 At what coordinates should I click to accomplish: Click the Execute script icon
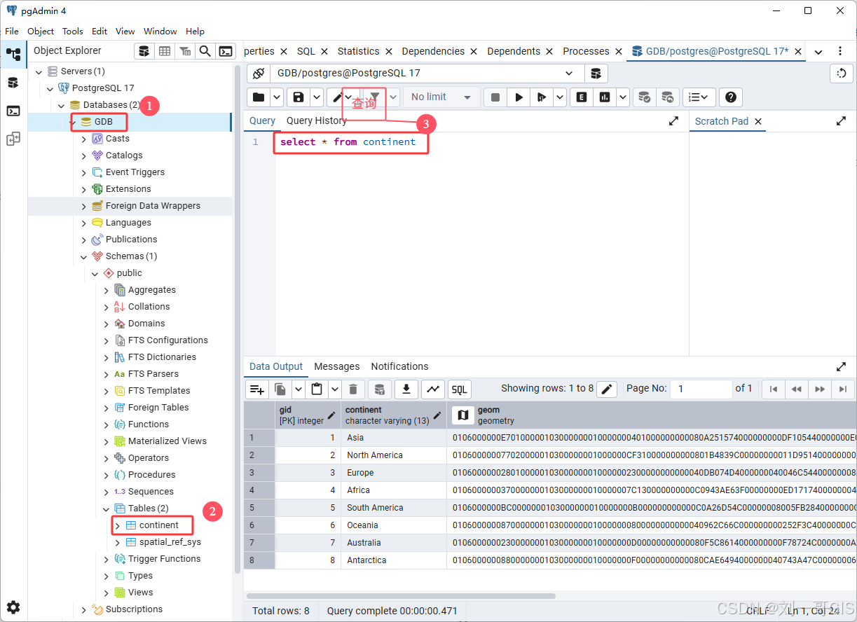coord(542,97)
